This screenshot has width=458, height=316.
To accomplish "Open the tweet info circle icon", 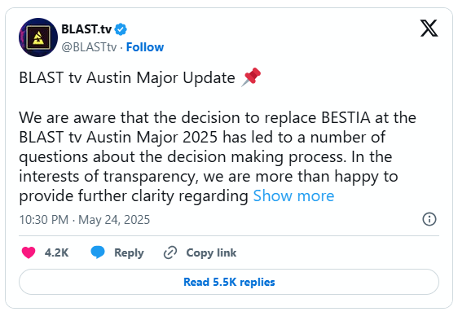I will pyautogui.click(x=429, y=219).
